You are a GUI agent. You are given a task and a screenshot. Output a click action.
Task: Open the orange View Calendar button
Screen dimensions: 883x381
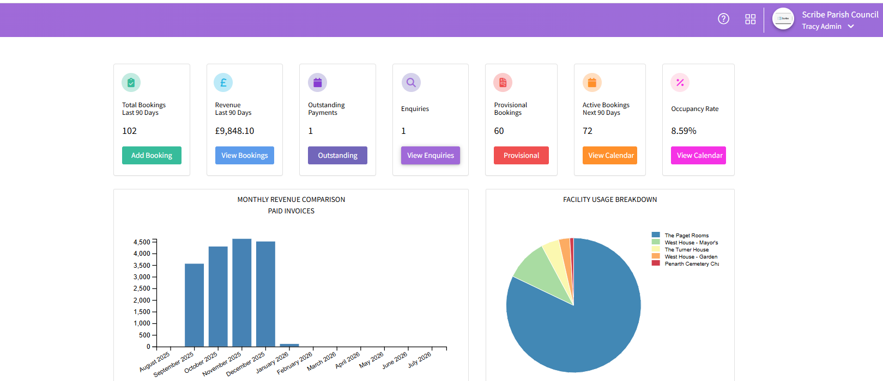610,156
